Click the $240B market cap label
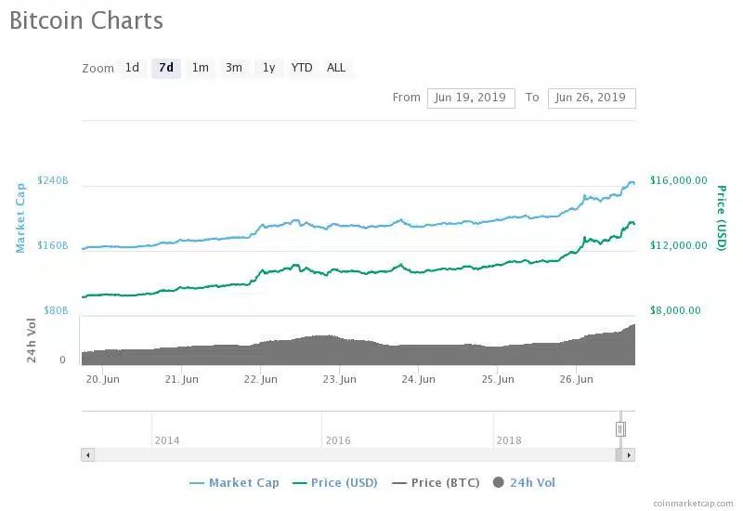743x511 pixels. tap(53, 180)
